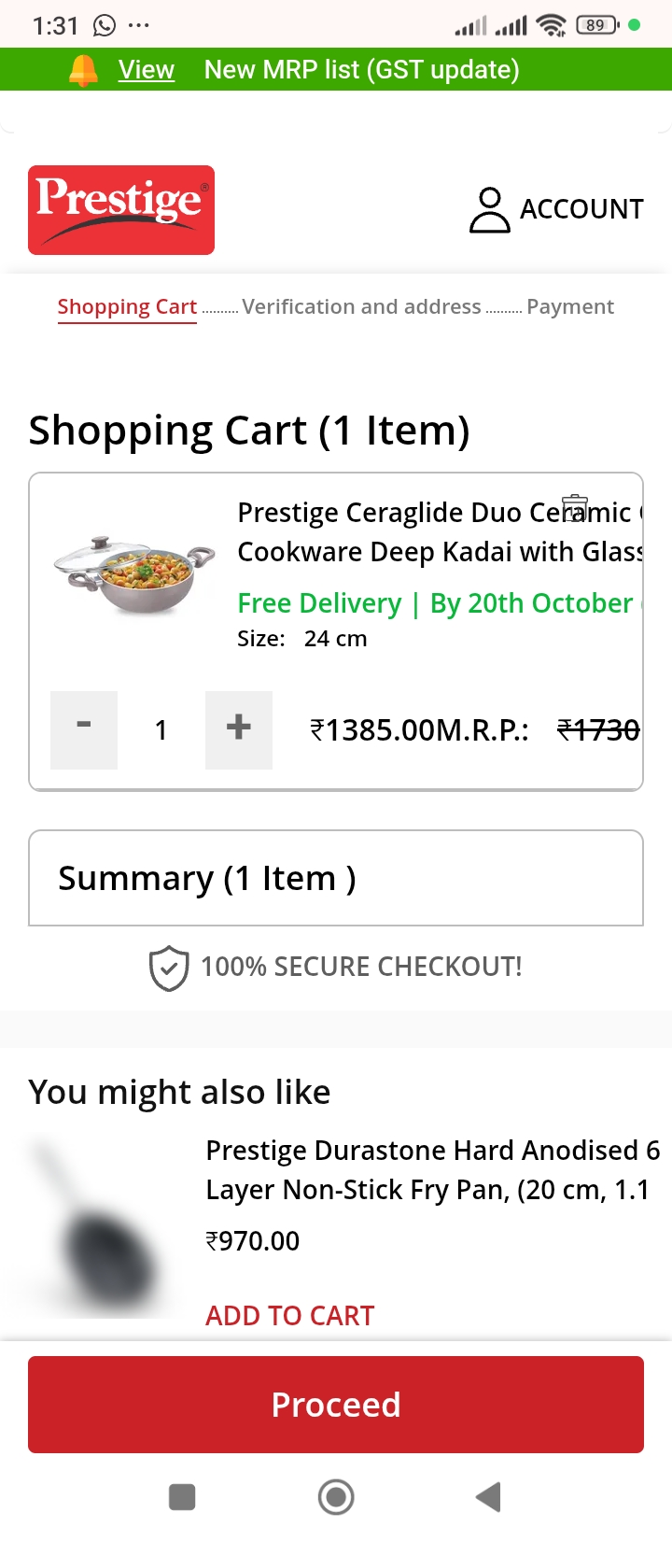Viewport: 672px width, 1541px height.
Task: Open recent apps with square button
Action: pyautogui.click(x=182, y=1497)
